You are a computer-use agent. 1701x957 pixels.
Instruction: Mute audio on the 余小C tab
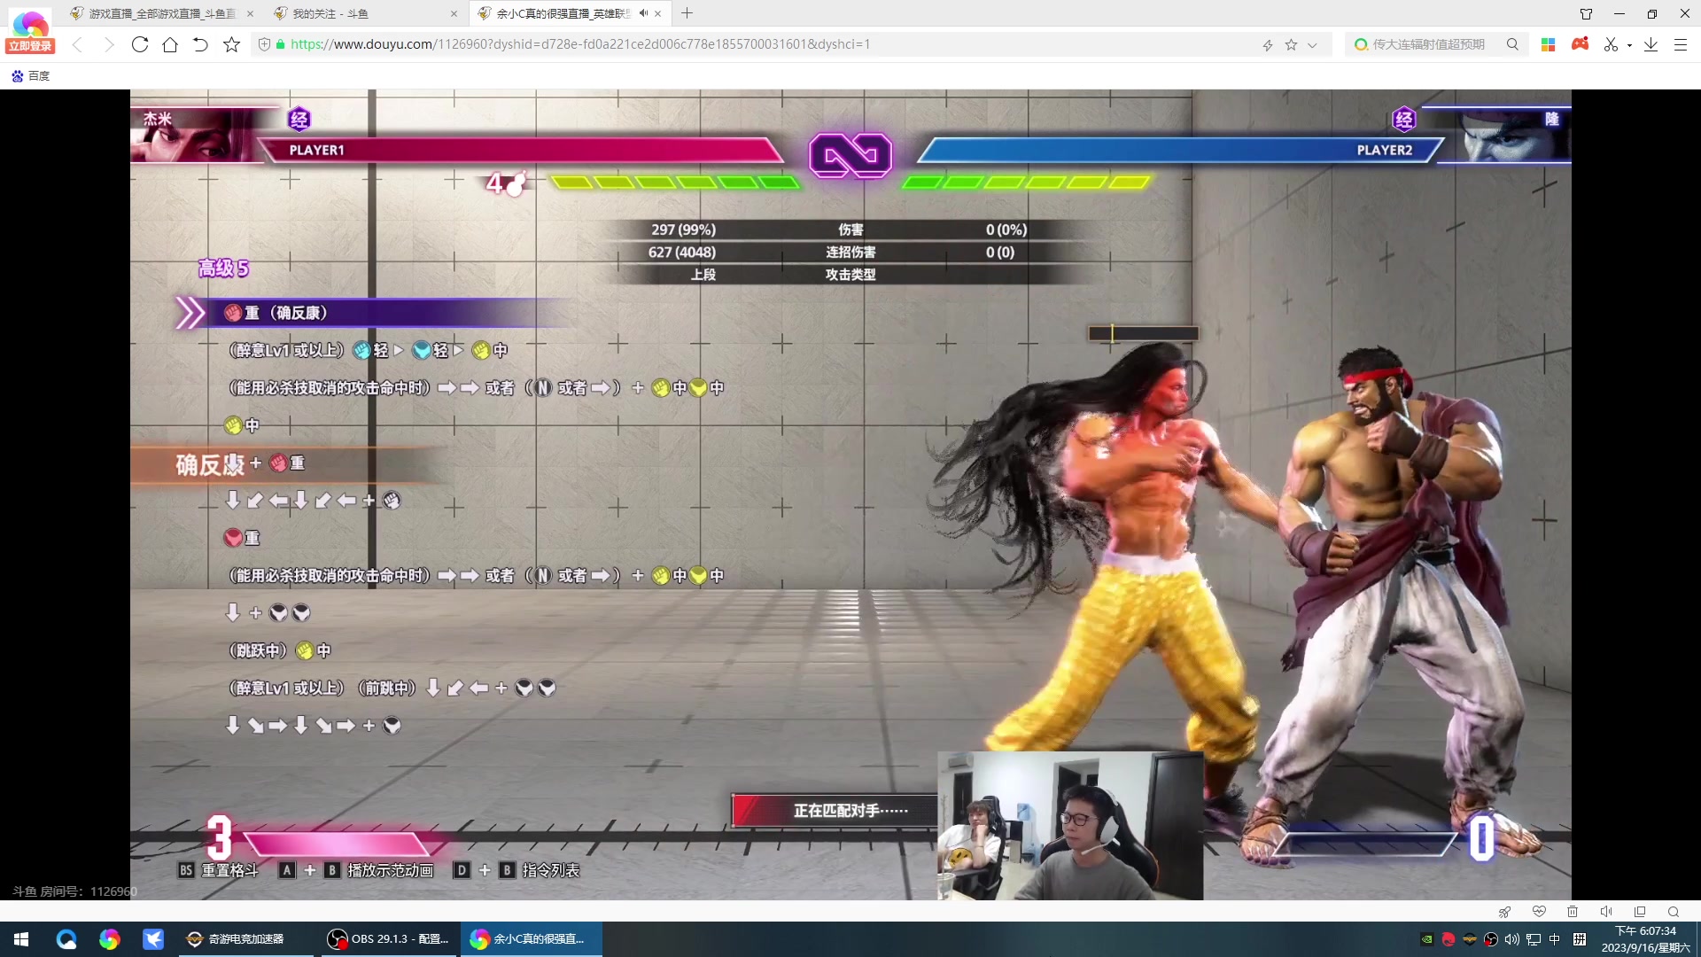tap(642, 13)
